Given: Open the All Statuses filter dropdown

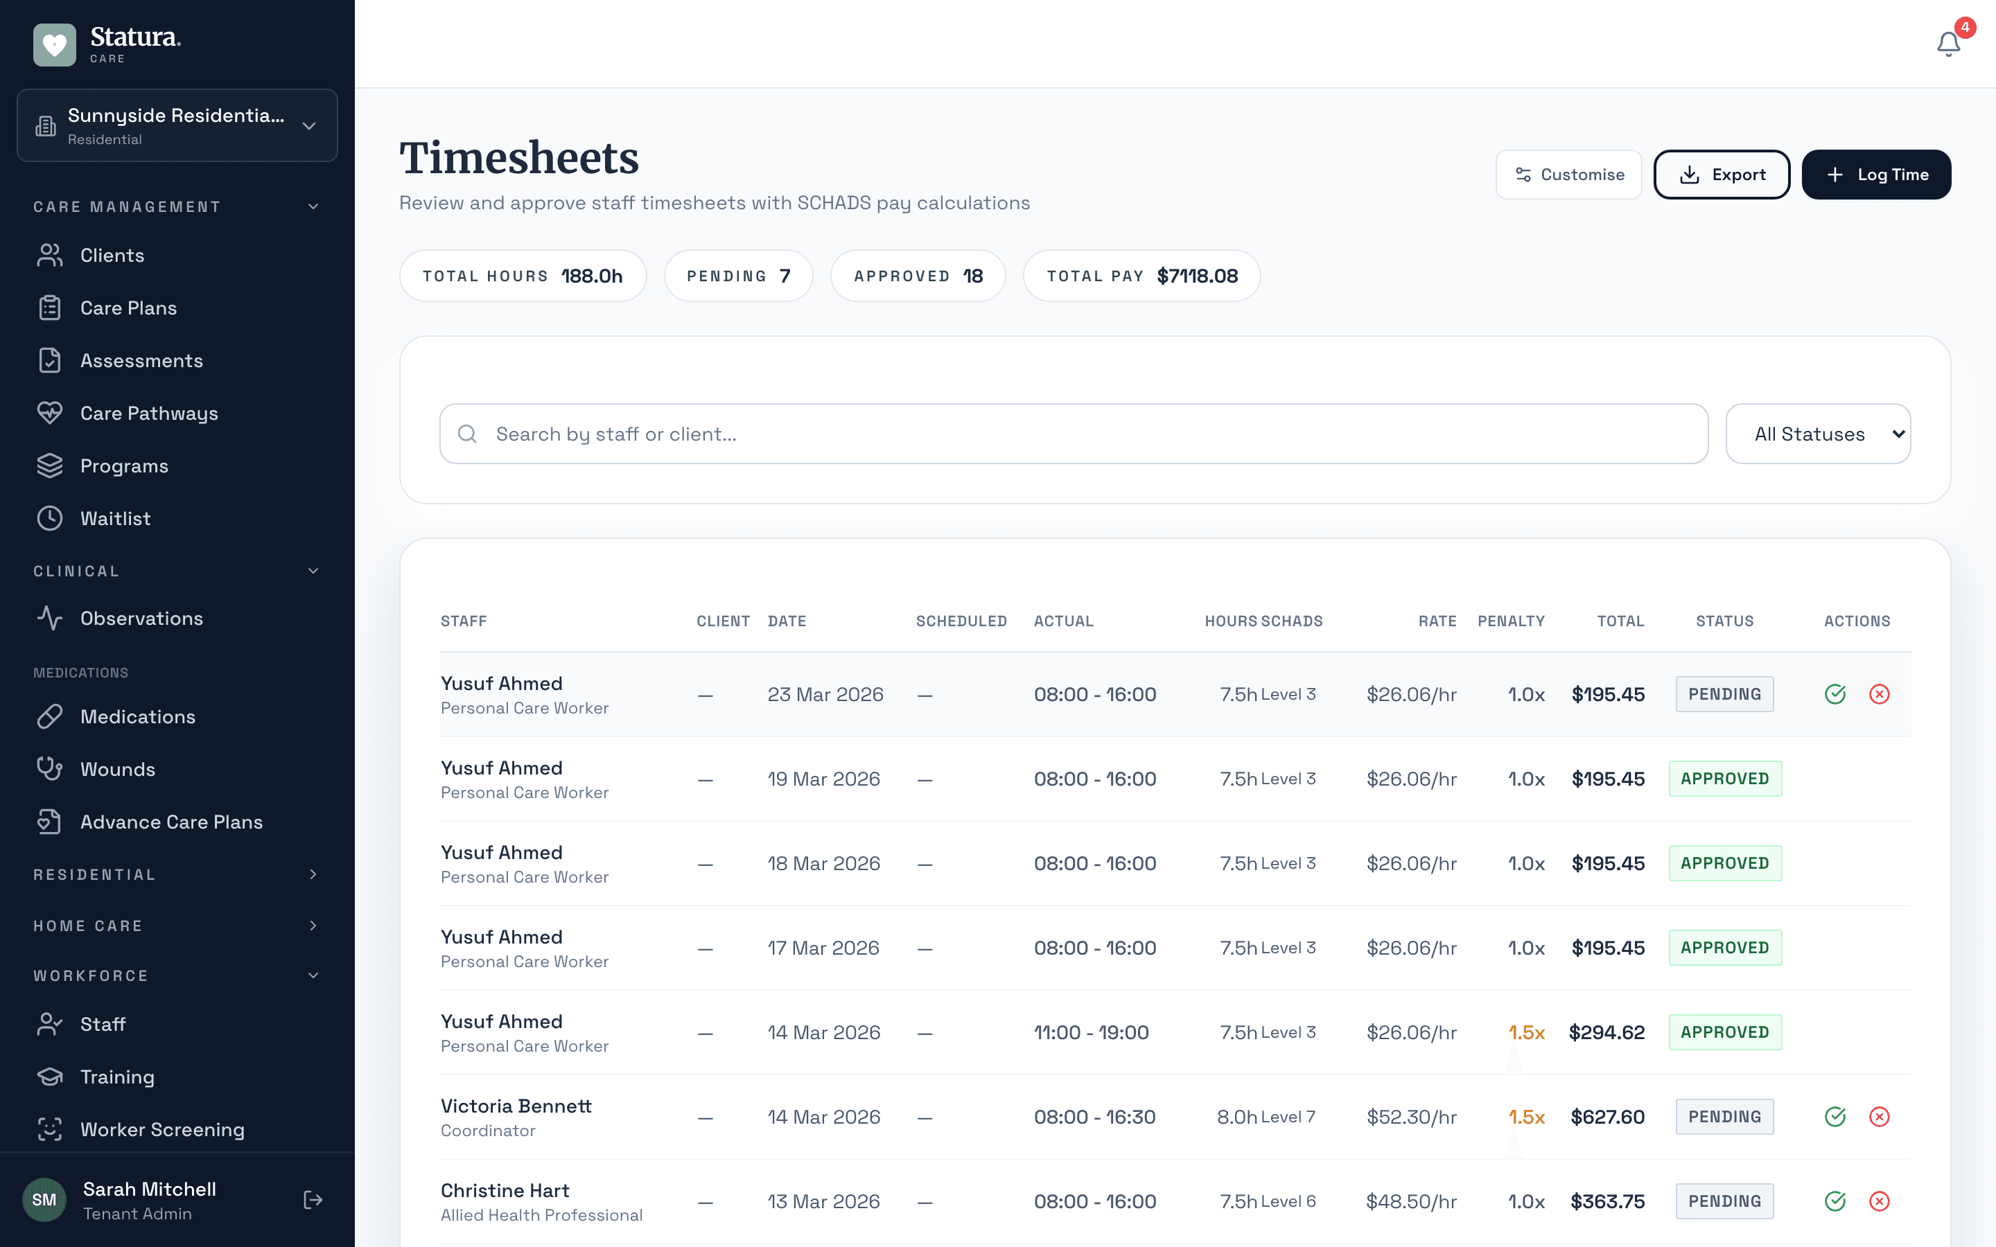Looking at the screenshot, I should pos(1817,434).
